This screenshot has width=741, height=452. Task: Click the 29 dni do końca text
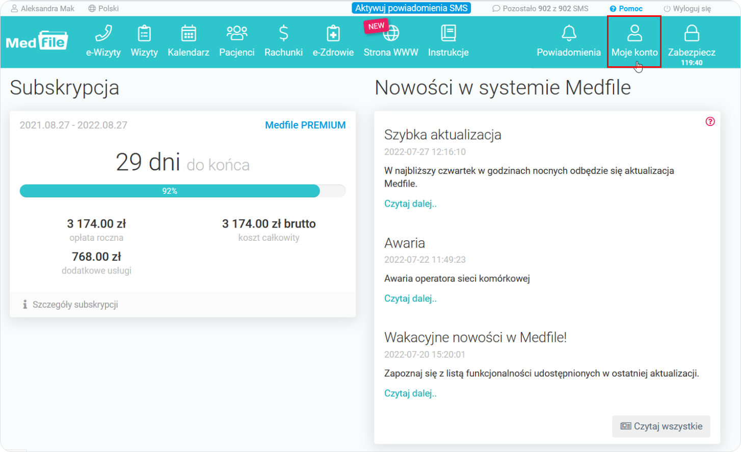tap(182, 162)
